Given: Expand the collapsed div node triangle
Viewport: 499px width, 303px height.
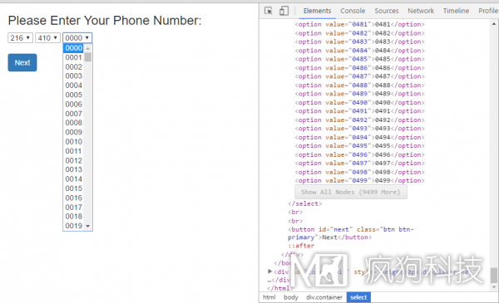Looking at the screenshot, I should tap(269, 271).
